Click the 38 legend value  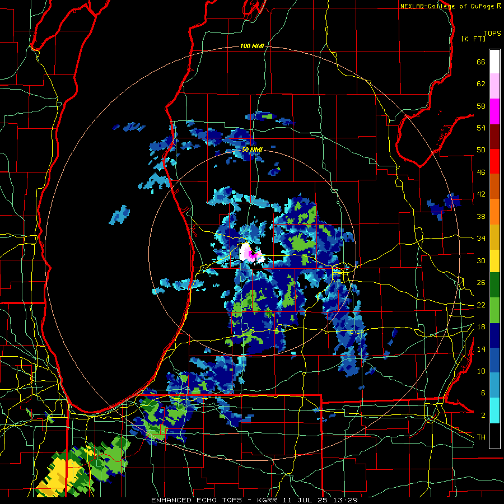click(481, 216)
